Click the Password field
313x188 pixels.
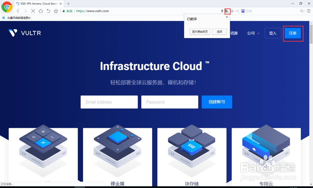click(x=170, y=102)
